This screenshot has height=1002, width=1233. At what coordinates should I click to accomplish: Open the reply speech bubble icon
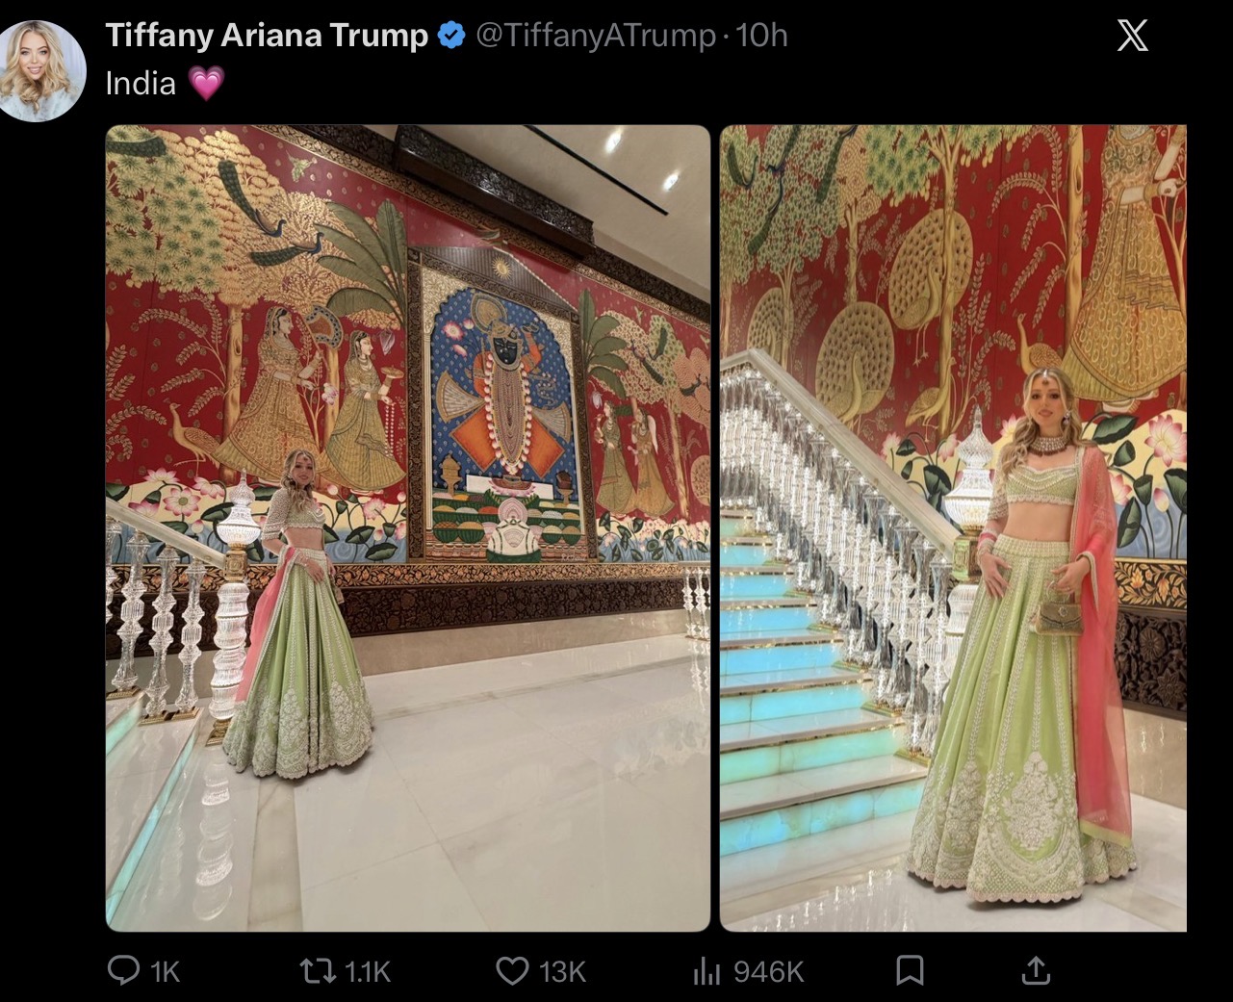click(x=123, y=970)
